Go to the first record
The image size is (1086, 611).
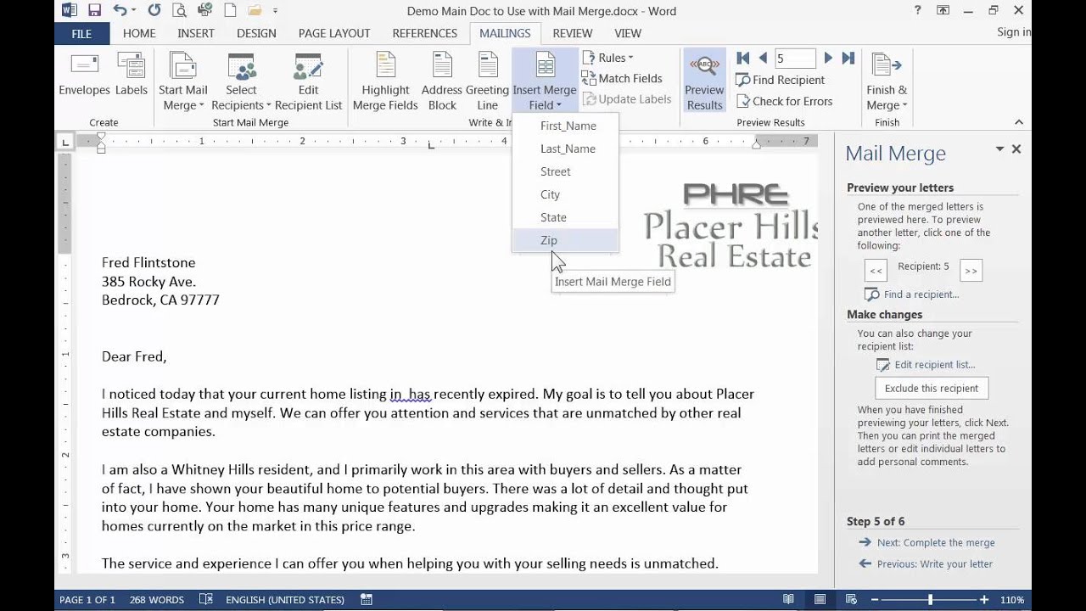[743, 58]
